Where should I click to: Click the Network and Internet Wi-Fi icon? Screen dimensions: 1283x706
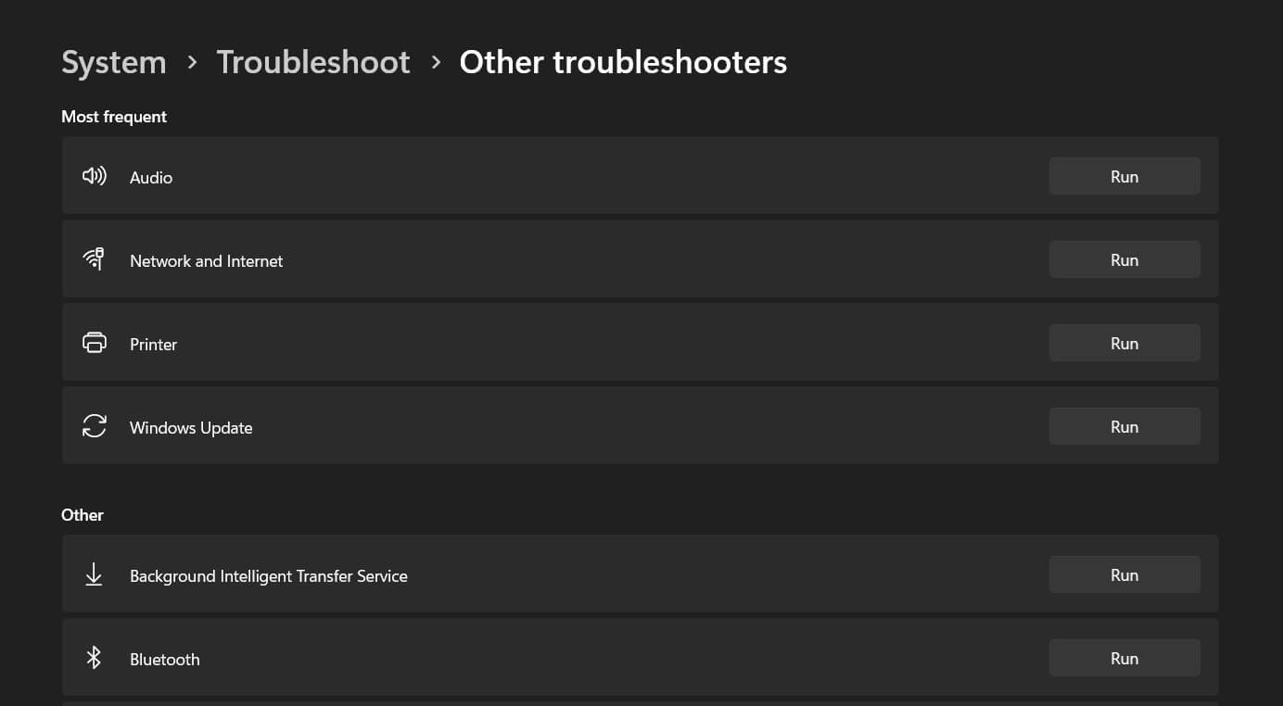coord(94,259)
